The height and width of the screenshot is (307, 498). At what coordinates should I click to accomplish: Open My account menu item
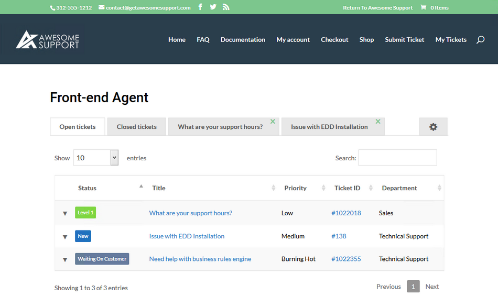(293, 40)
